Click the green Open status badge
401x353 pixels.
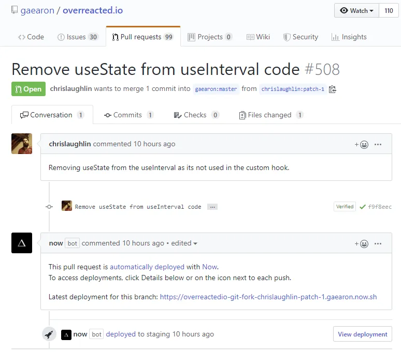[28, 89]
